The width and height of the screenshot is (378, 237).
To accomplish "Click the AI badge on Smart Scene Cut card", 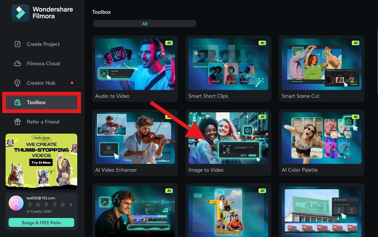I will 356,43.
